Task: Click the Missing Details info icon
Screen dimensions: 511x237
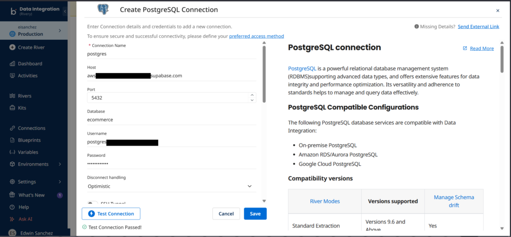Action: [417, 27]
